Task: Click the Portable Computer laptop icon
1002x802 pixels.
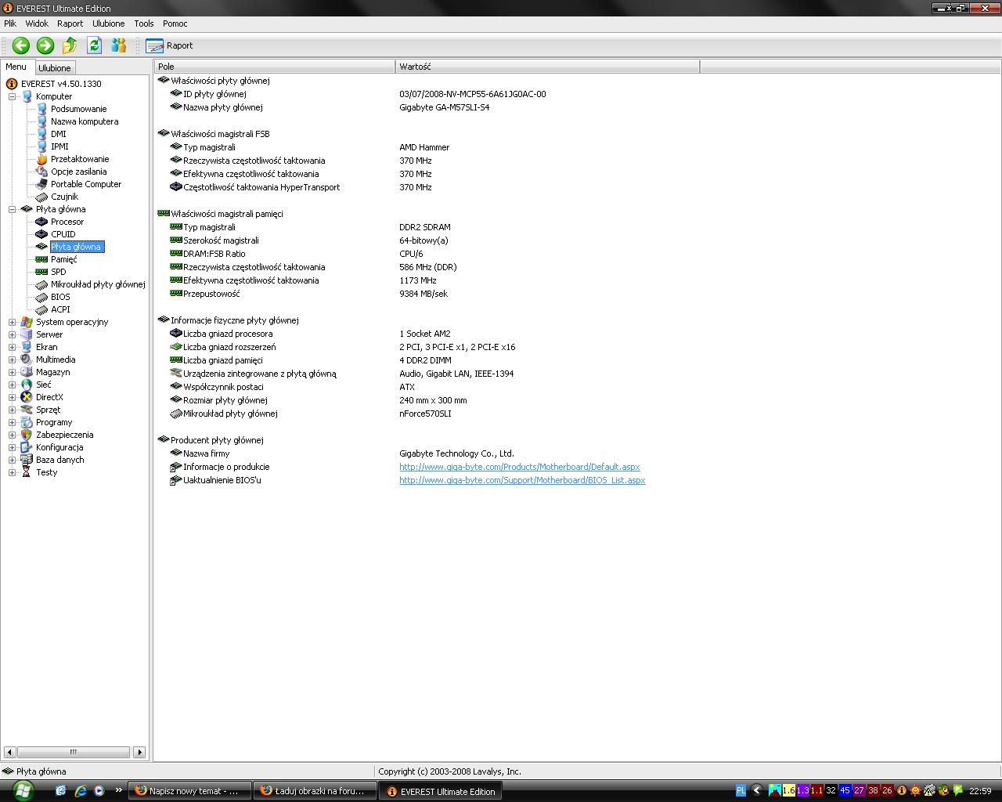Action: 41,184
